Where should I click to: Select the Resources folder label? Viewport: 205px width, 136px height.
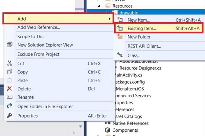point(123,6)
